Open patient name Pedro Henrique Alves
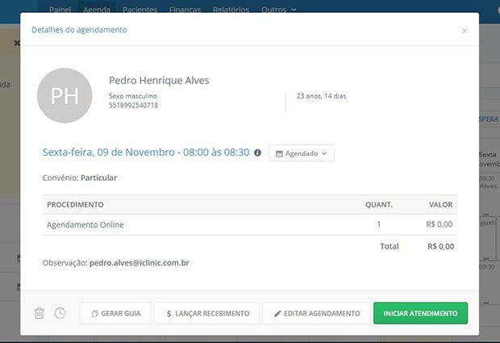This screenshot has width=500, height=343. [159, 81]
